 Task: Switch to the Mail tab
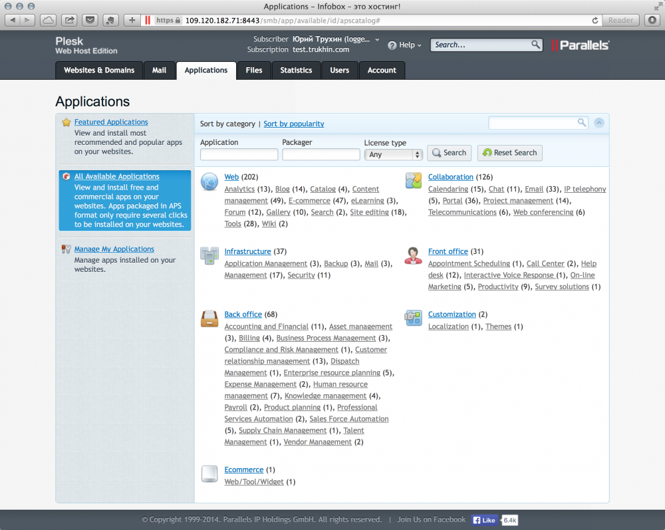coord(159,70)
